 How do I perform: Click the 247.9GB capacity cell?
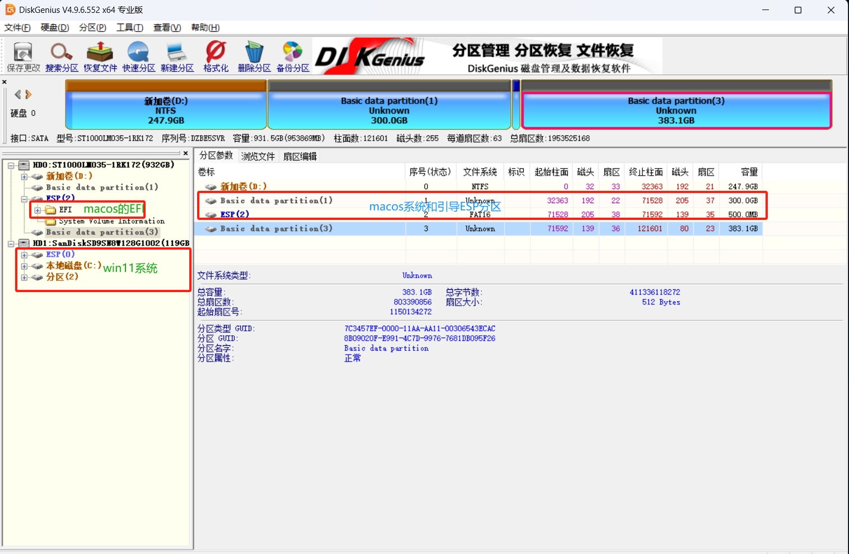[743, 187]
